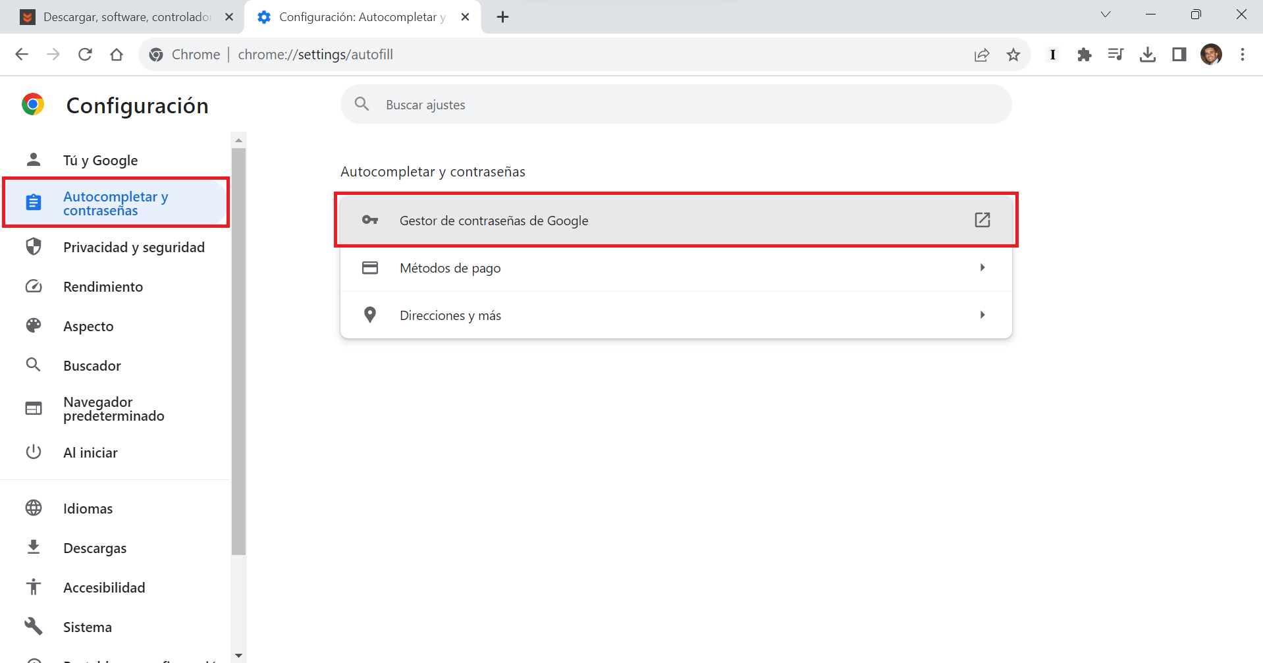Click the location pin icon for Direcciones
The image size is (1263, 663).
pos(370,315)
